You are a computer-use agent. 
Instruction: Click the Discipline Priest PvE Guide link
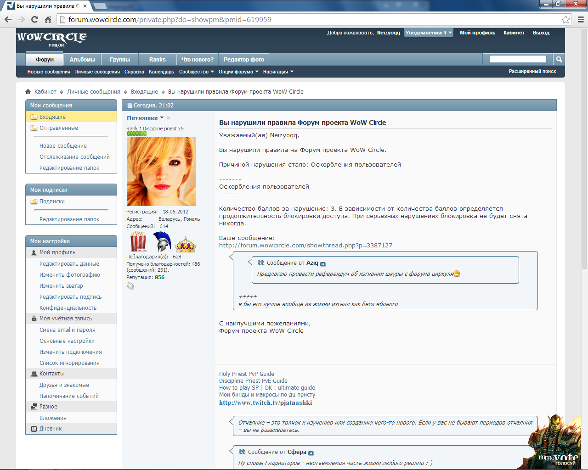[253, 381]
